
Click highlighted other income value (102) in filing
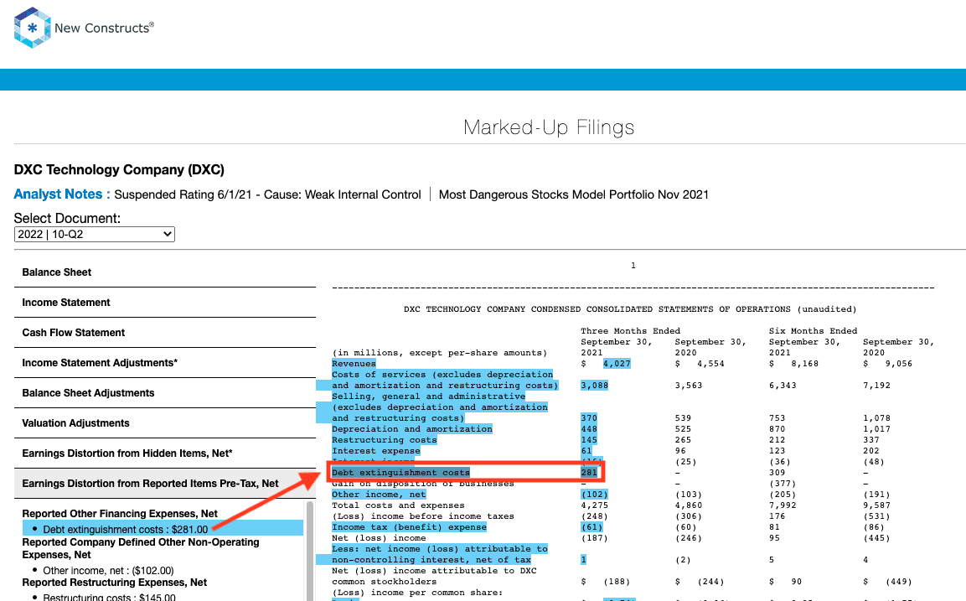coord(594,495)
